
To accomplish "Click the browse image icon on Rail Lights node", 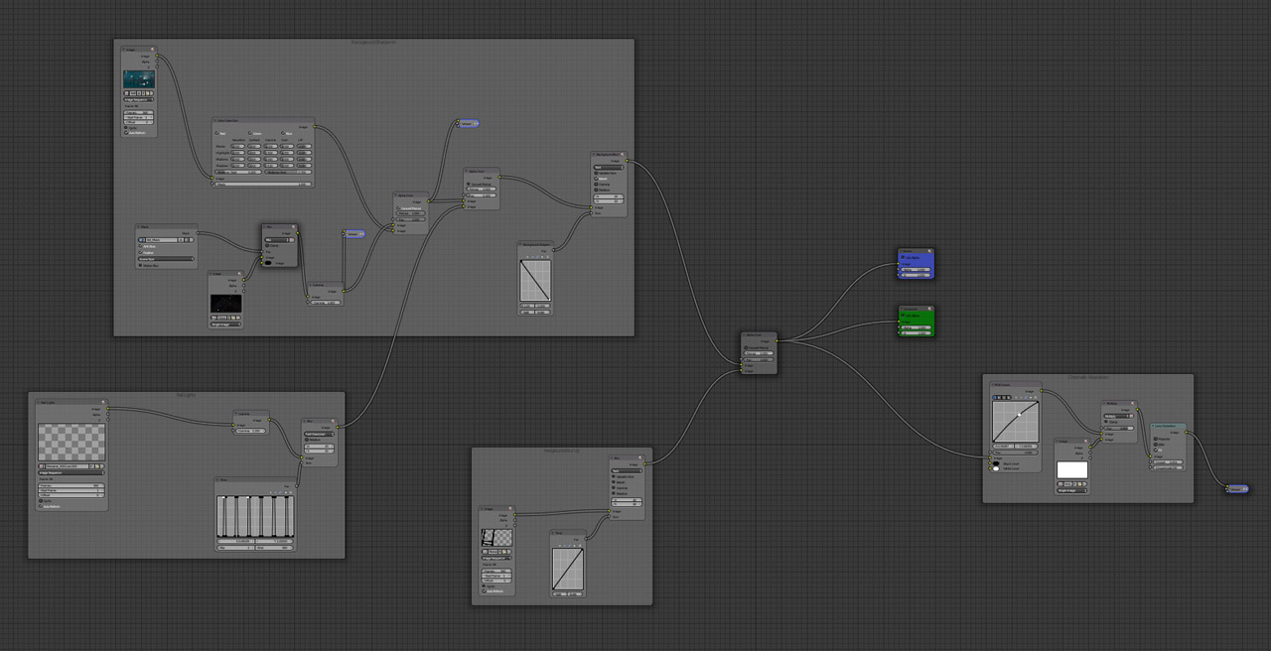I will tap(41, 466).
